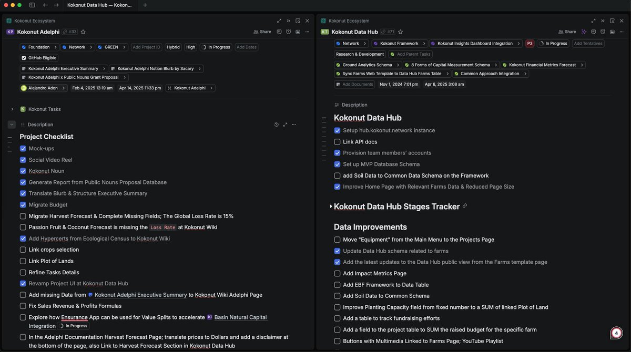Viewport: 631px width, 352px height.
Task: Click the Add Dates field
Action: [247, 47]
